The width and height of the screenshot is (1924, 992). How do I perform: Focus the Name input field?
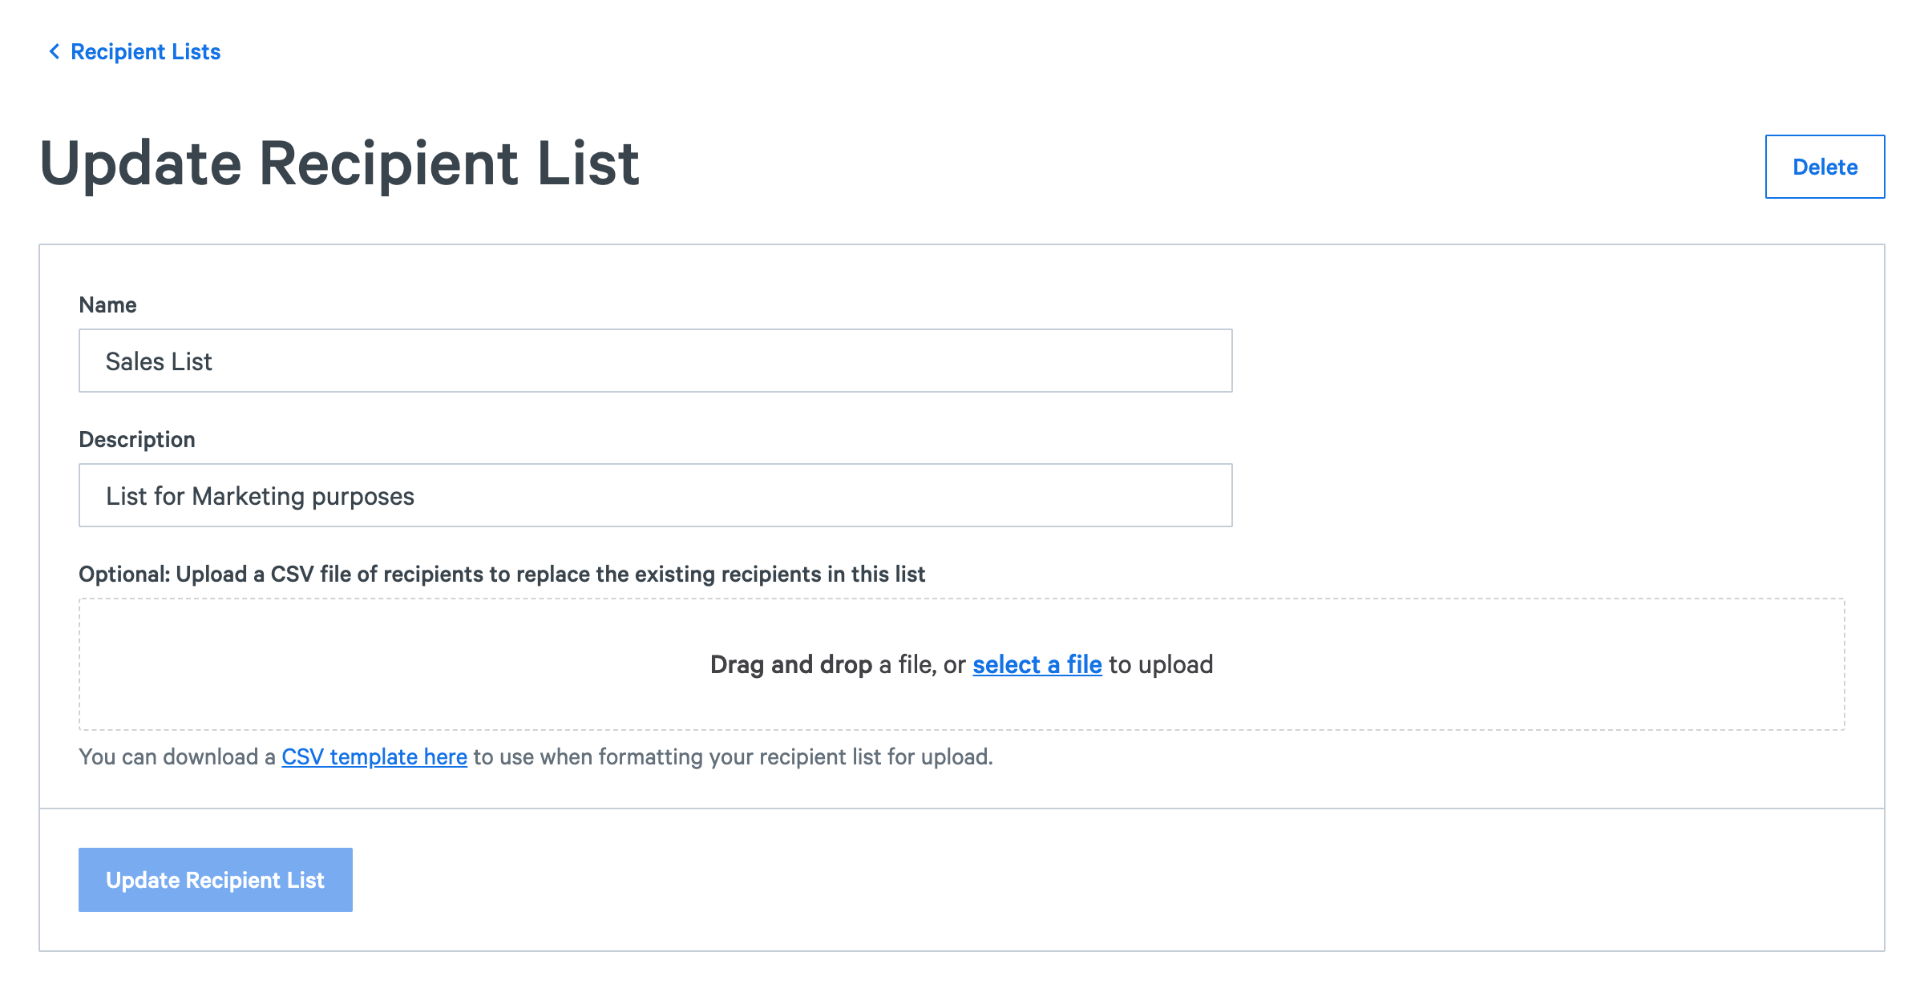click(655, 361)
